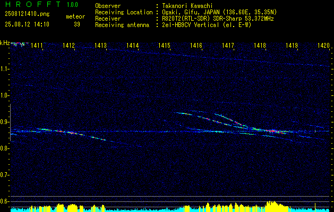Click the filename 2508121410.png
Screen dimensions: 334x212
point(27,14)
